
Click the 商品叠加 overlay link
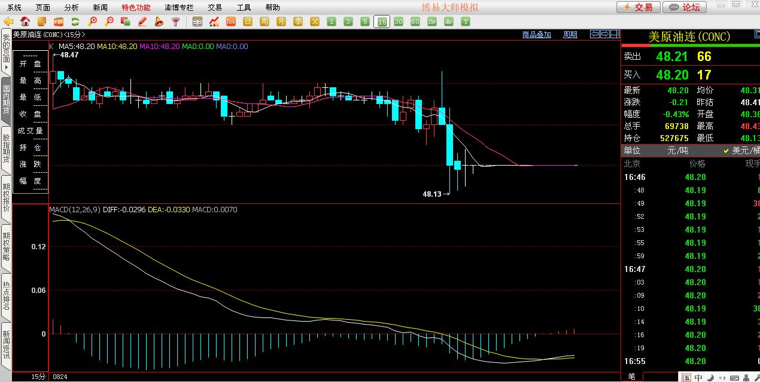coord(536,35)
